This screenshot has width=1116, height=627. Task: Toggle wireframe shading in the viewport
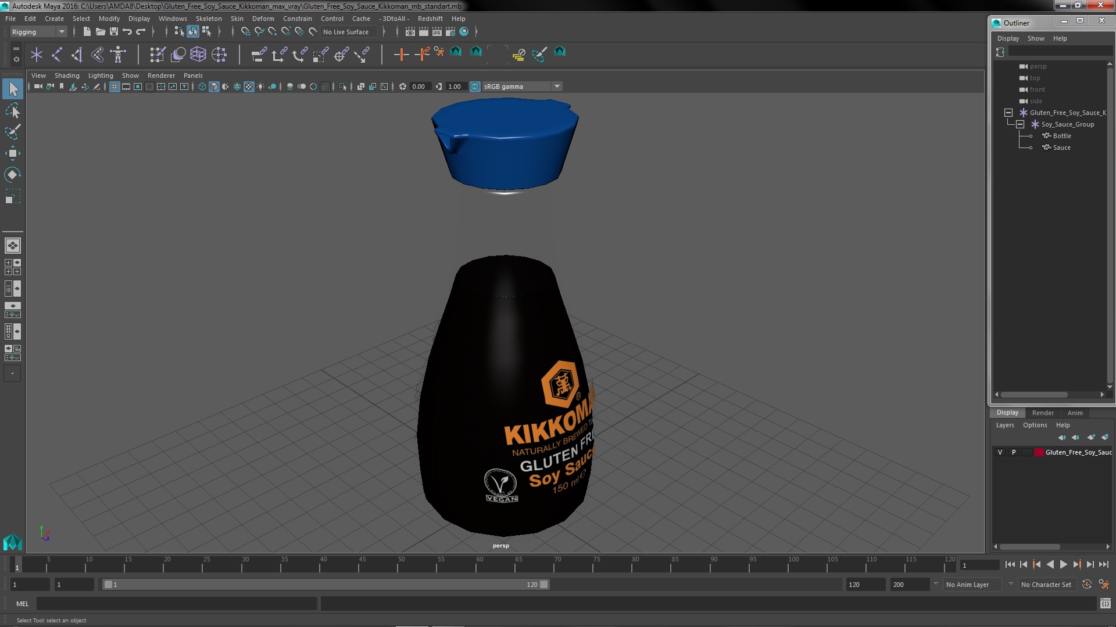[202, 87]
